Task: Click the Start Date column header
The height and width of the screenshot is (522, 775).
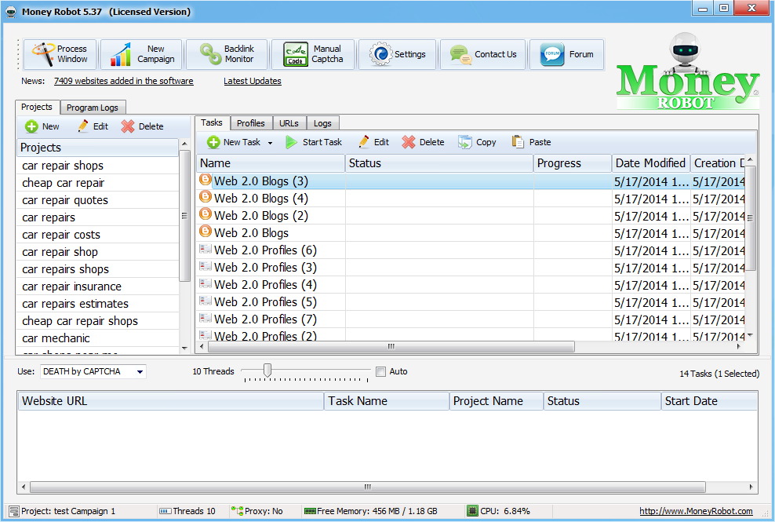Action: [x=709, y=401]
